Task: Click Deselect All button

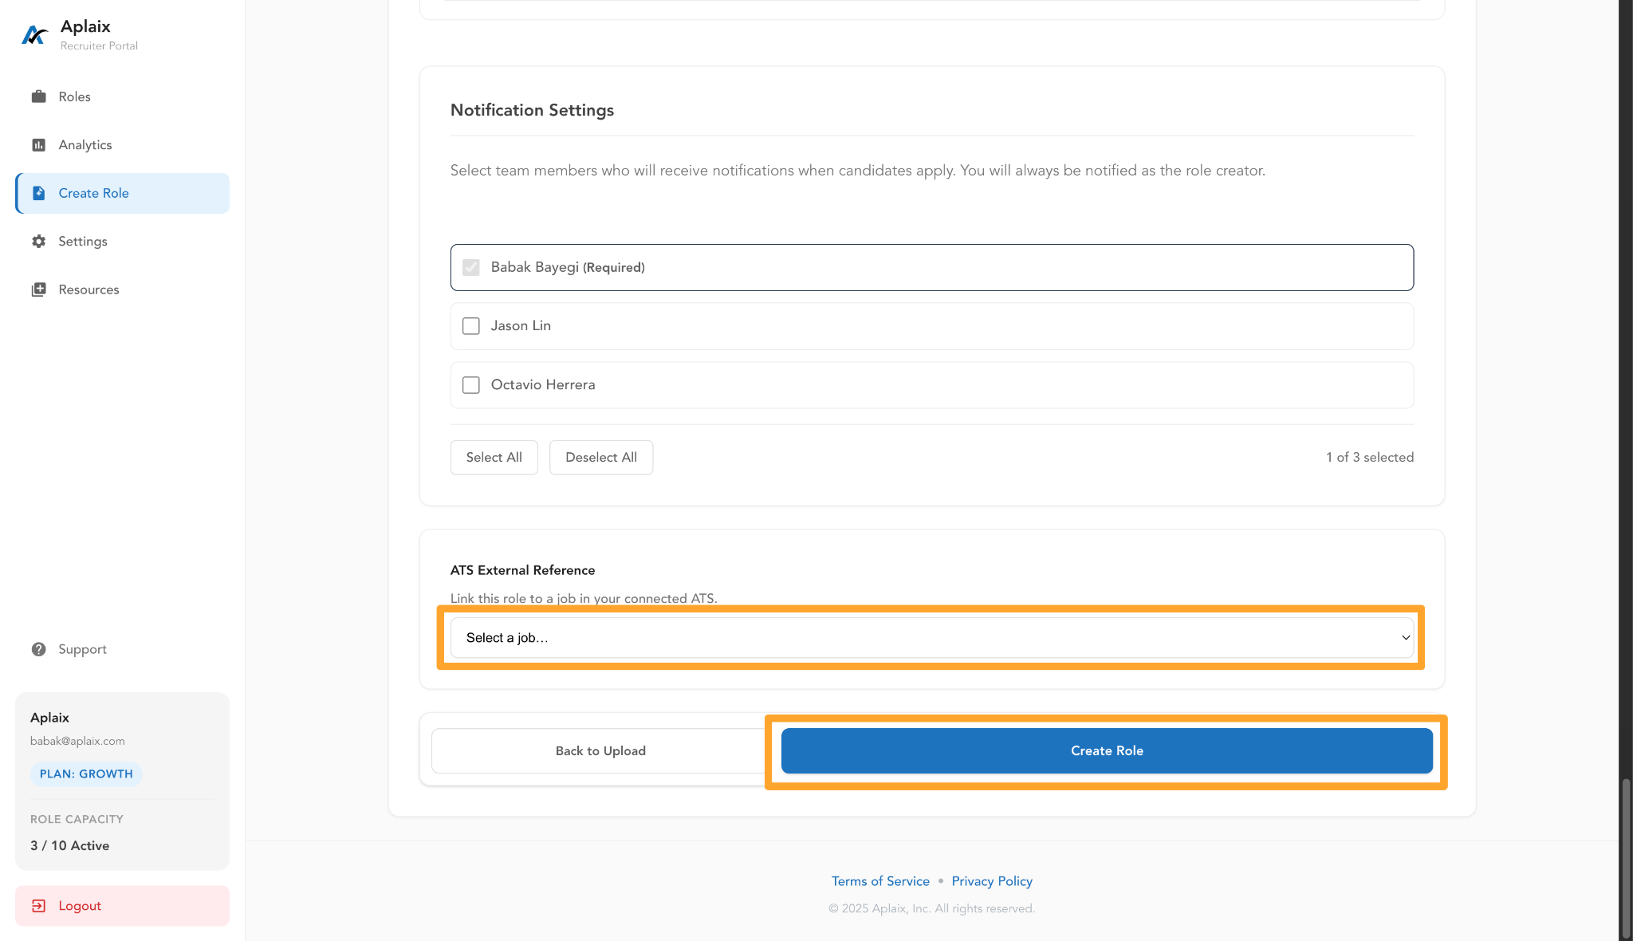Action: point(601,457)
